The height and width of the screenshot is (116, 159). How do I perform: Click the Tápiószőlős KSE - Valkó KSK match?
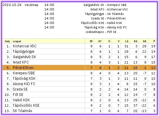pos(101,23)
